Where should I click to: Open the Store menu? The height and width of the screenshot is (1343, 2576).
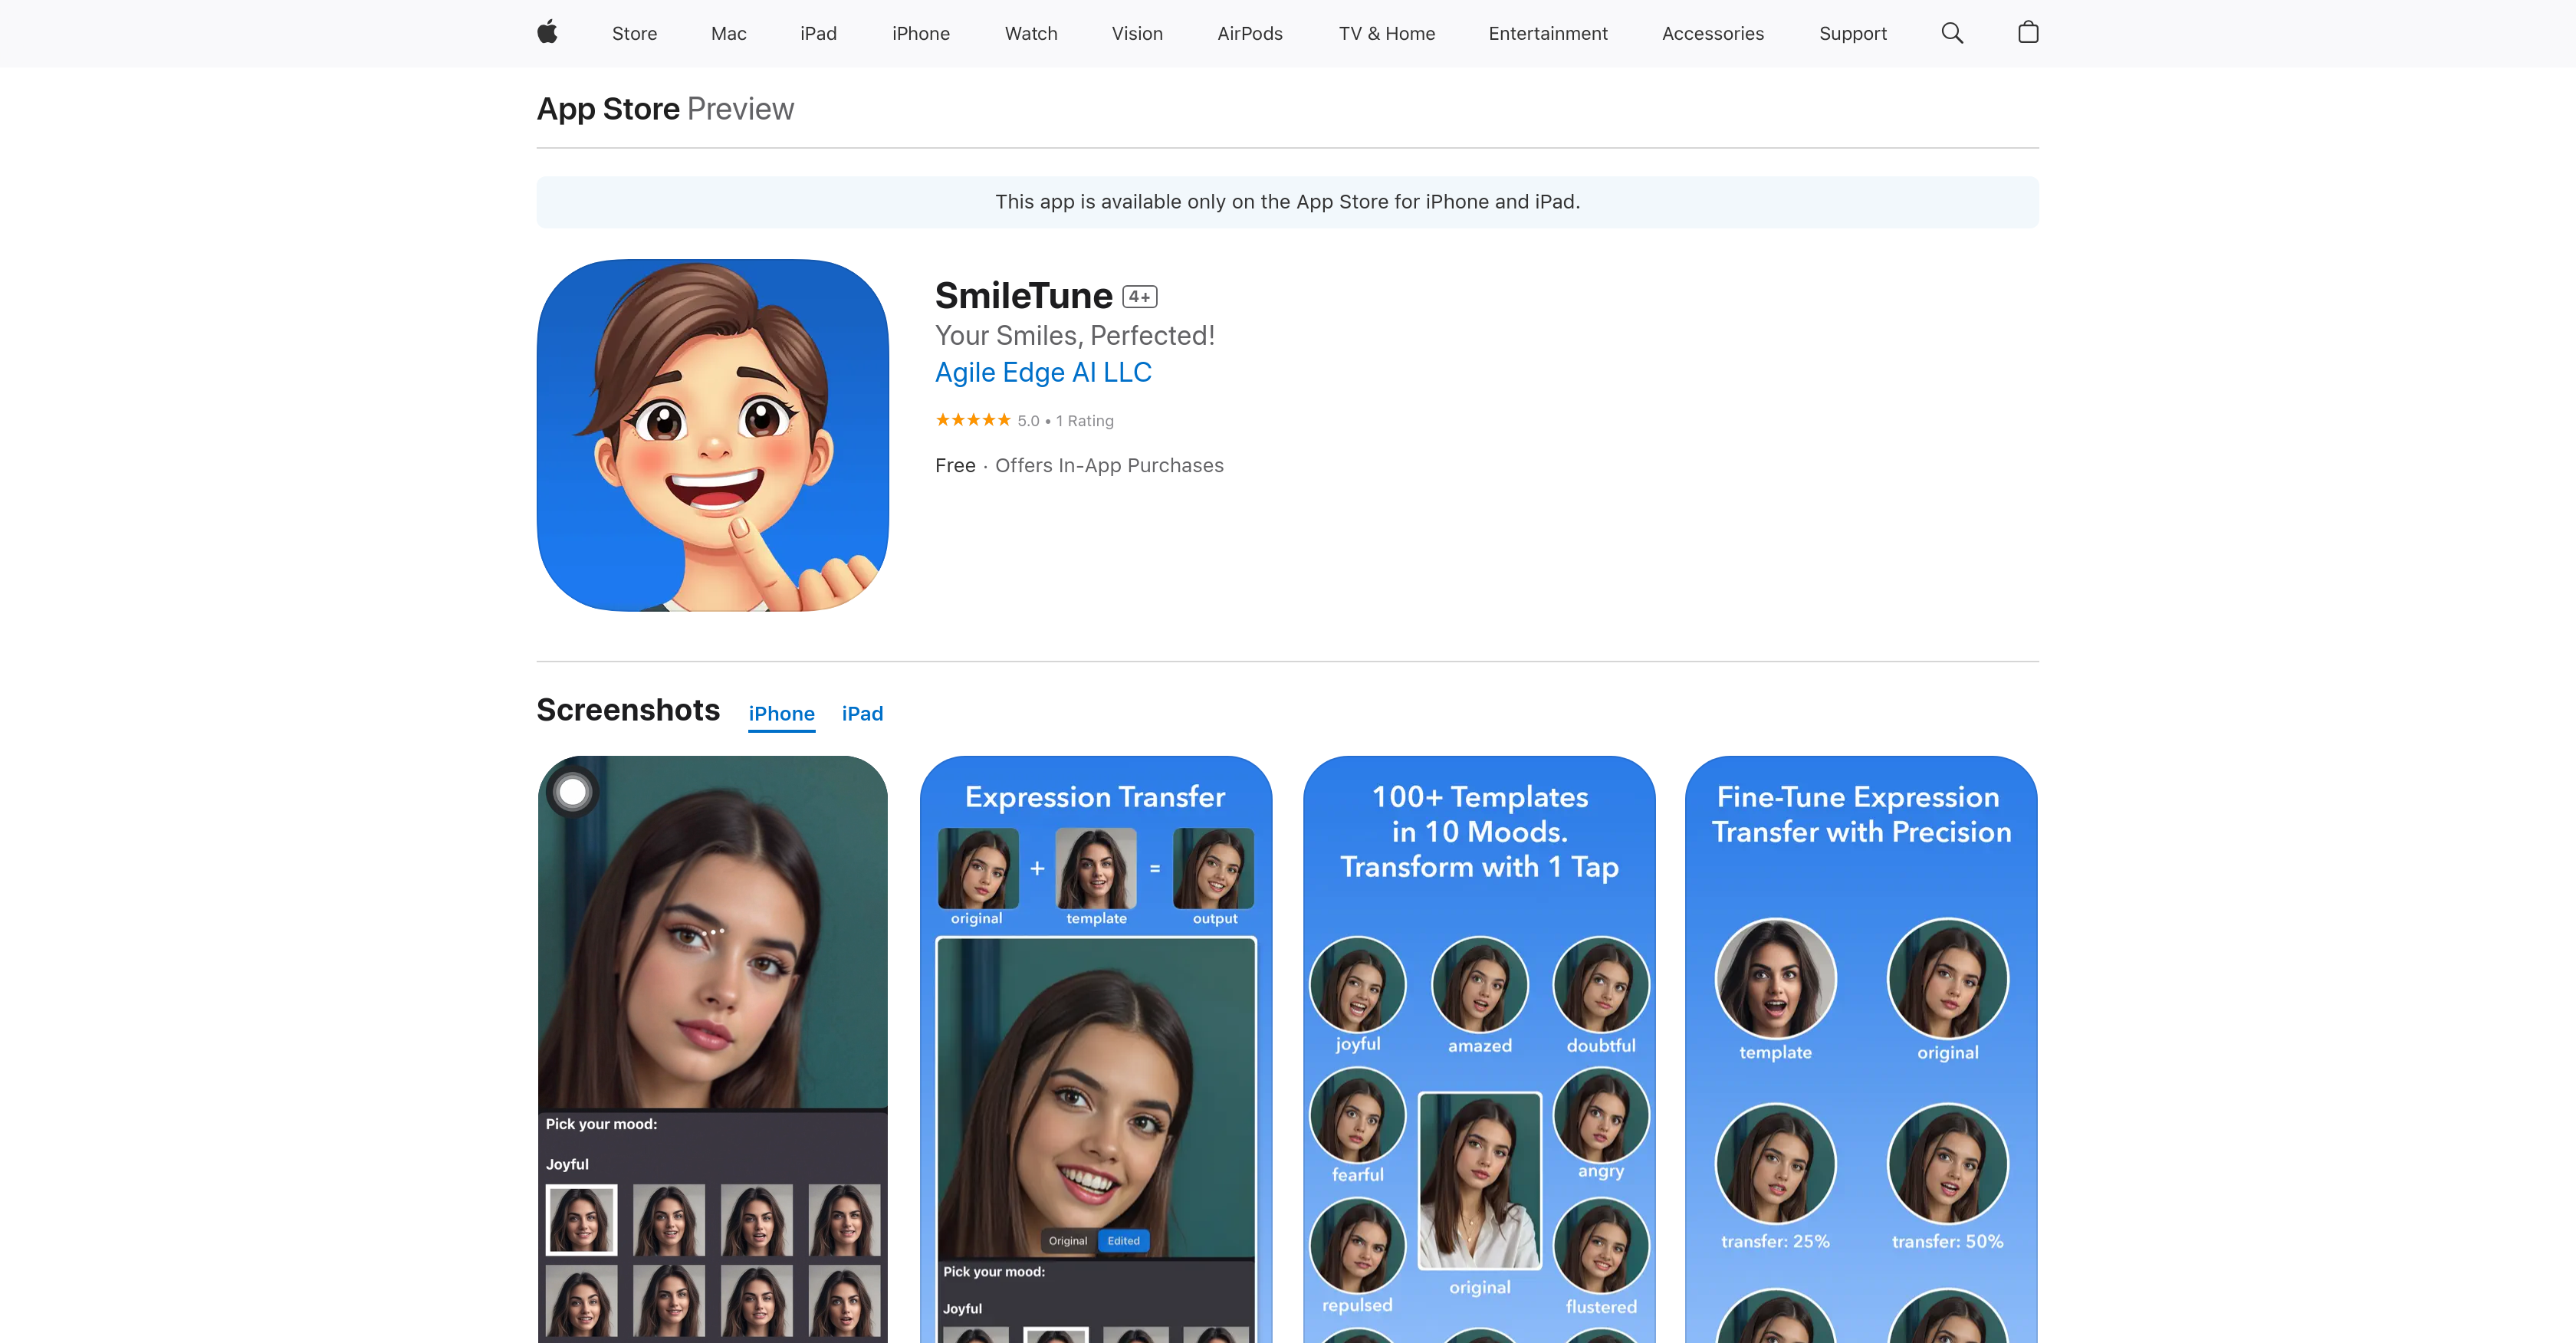pyautogui.click(x=634, y=33)
